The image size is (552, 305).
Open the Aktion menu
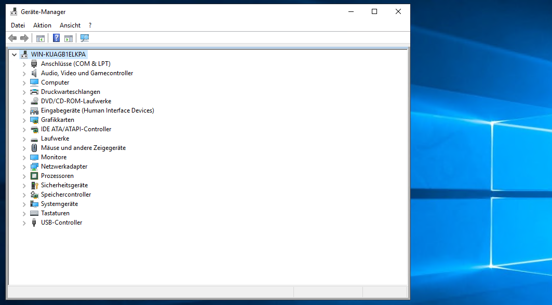pos(42,25)
